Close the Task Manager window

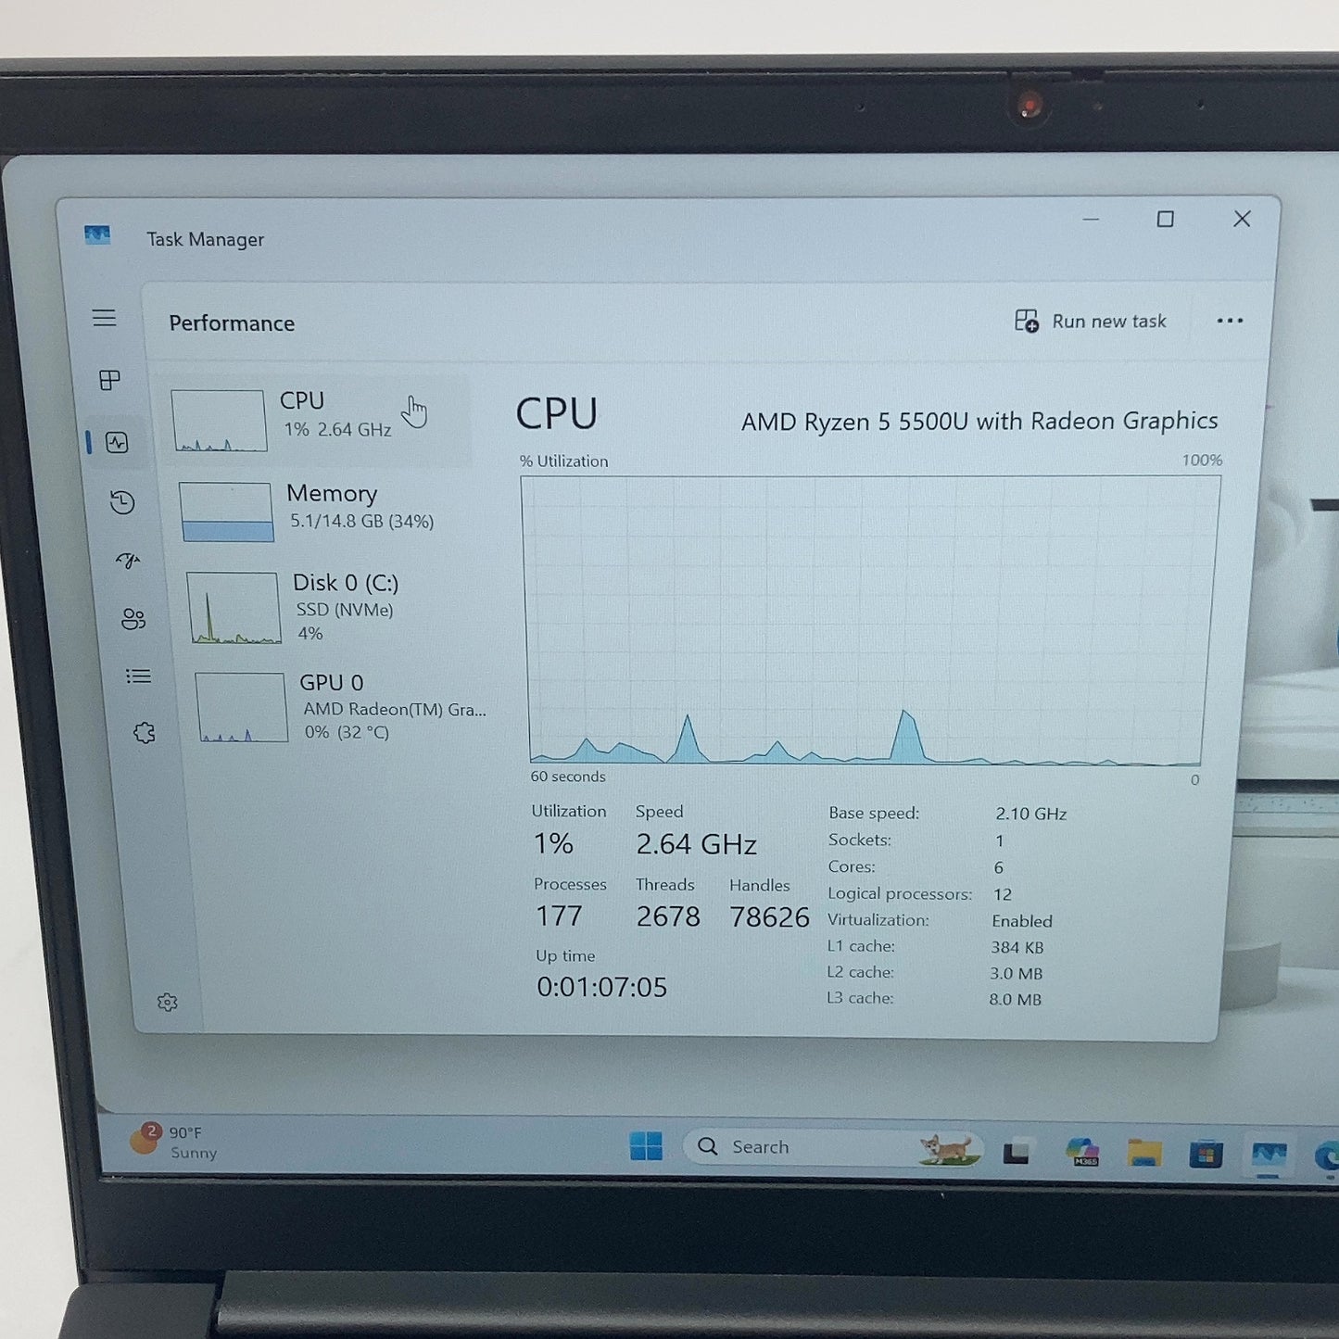(1243, 219)
